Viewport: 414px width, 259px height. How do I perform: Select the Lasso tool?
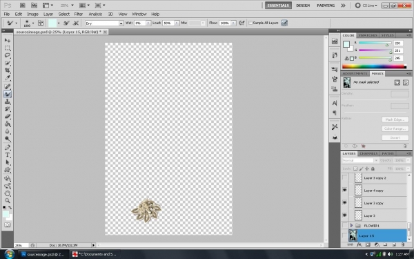(8, 55)
